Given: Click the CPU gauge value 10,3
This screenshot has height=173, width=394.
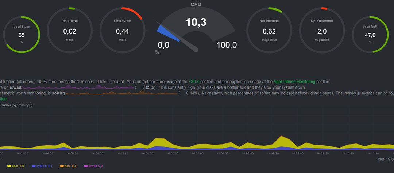Looking at the screenshot, I should [x=196, y=22].
